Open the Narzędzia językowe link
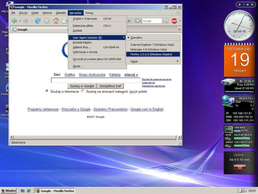 coord(154,86)
